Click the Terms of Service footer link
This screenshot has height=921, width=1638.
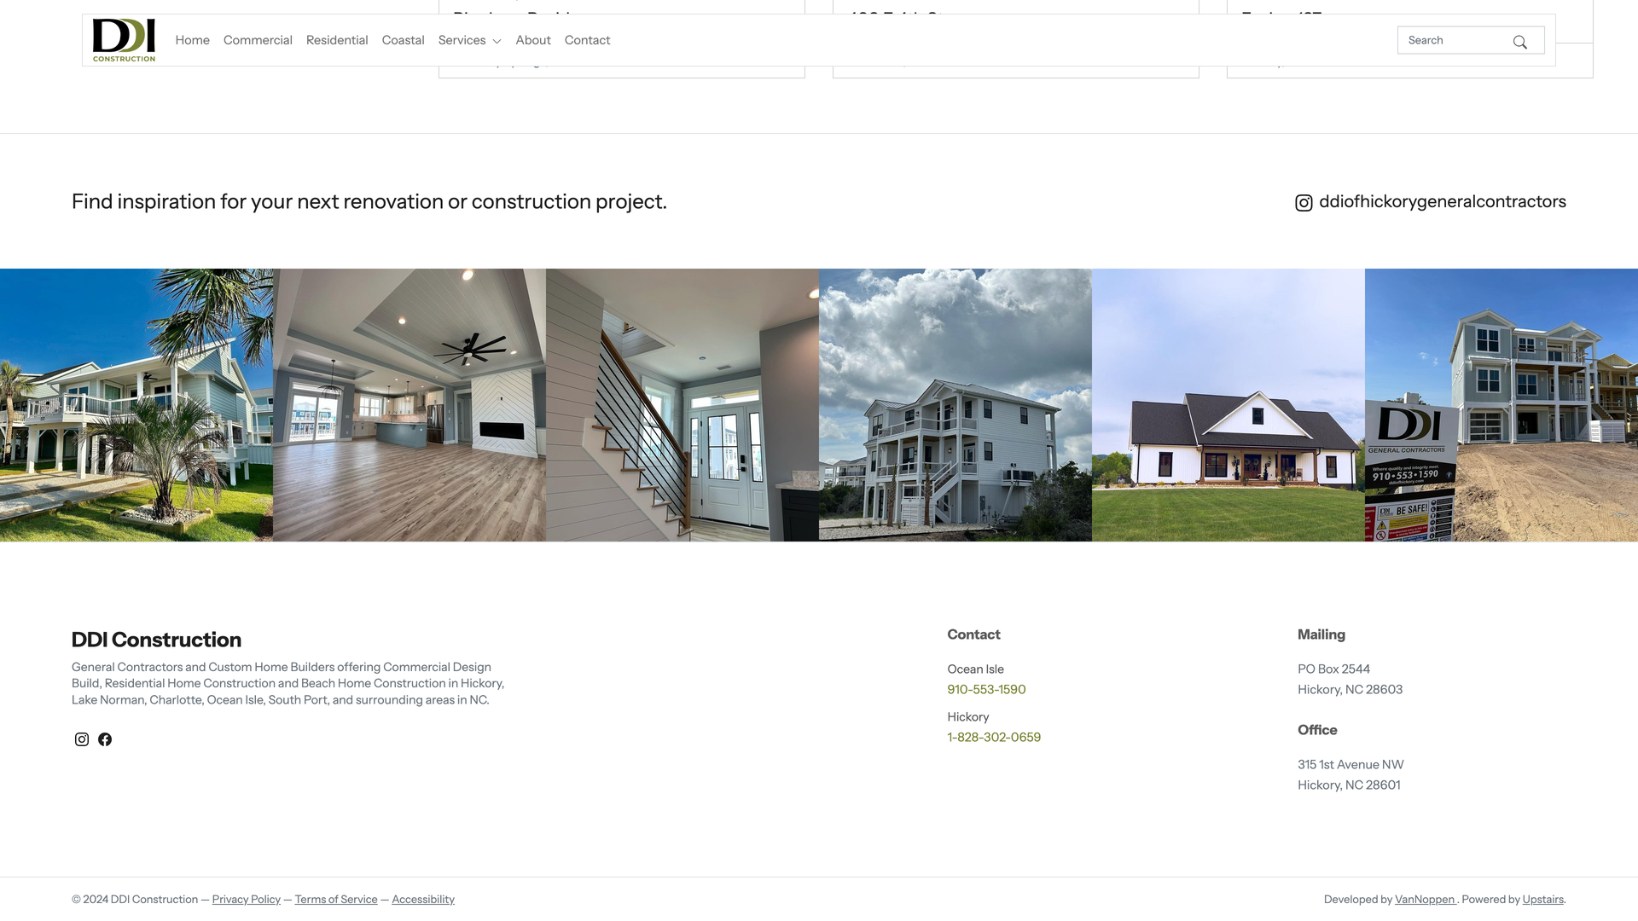coord(335,899)
